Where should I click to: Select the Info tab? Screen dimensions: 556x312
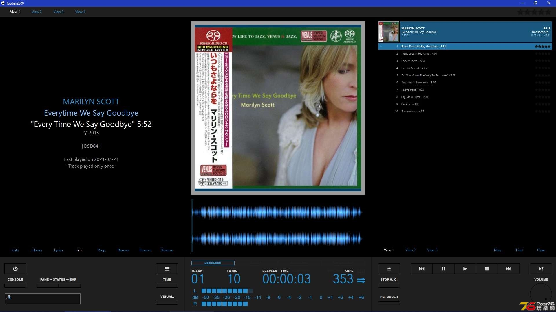coord(80,250)
